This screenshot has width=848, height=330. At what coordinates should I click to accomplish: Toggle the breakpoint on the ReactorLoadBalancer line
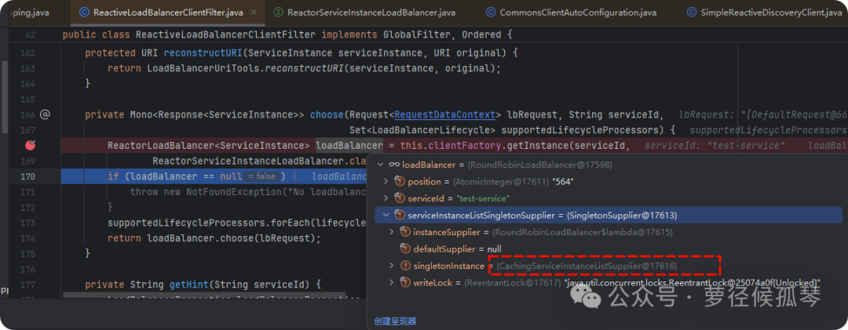click(x=31, y=145)
